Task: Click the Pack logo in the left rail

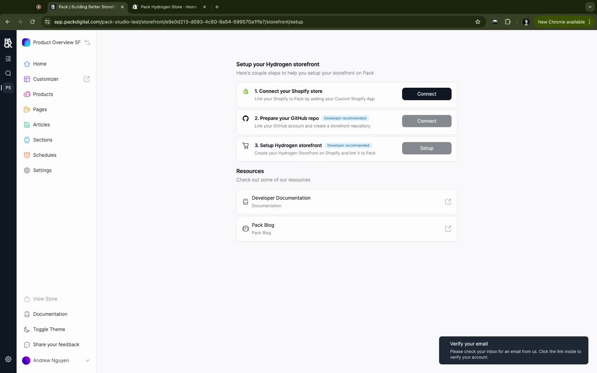Action: click(x=8, y=43)
